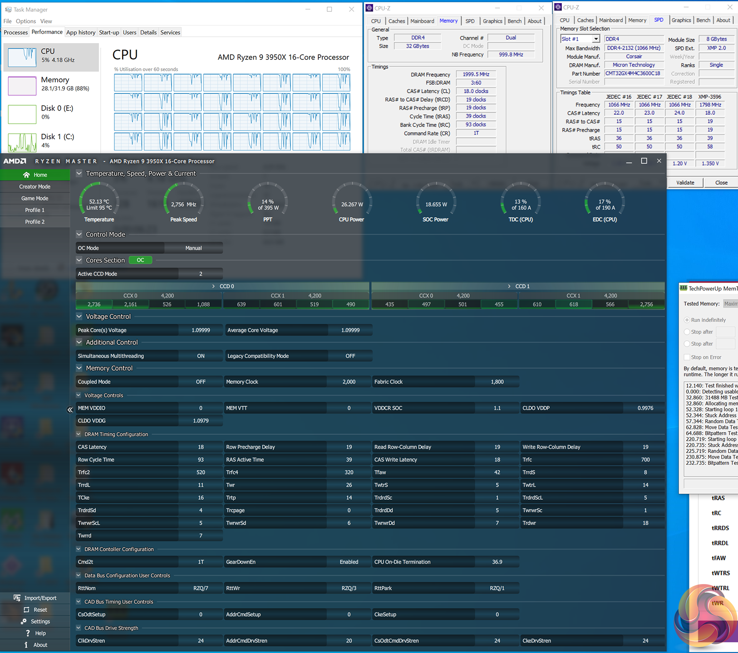Enable Stop on Error checkbox
Viewport: 738px width, 653px height.
[x=687, y=357]
